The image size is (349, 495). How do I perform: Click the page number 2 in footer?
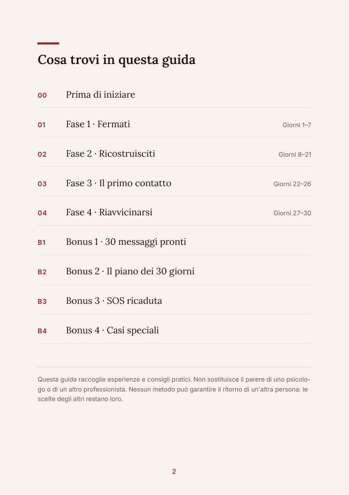(x=174, y=471)
